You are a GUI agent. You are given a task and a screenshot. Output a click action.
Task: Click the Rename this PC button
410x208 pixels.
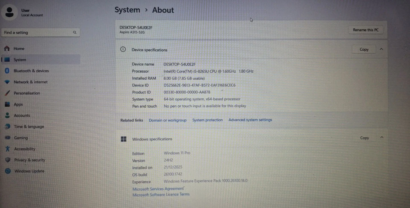(366, 30)
